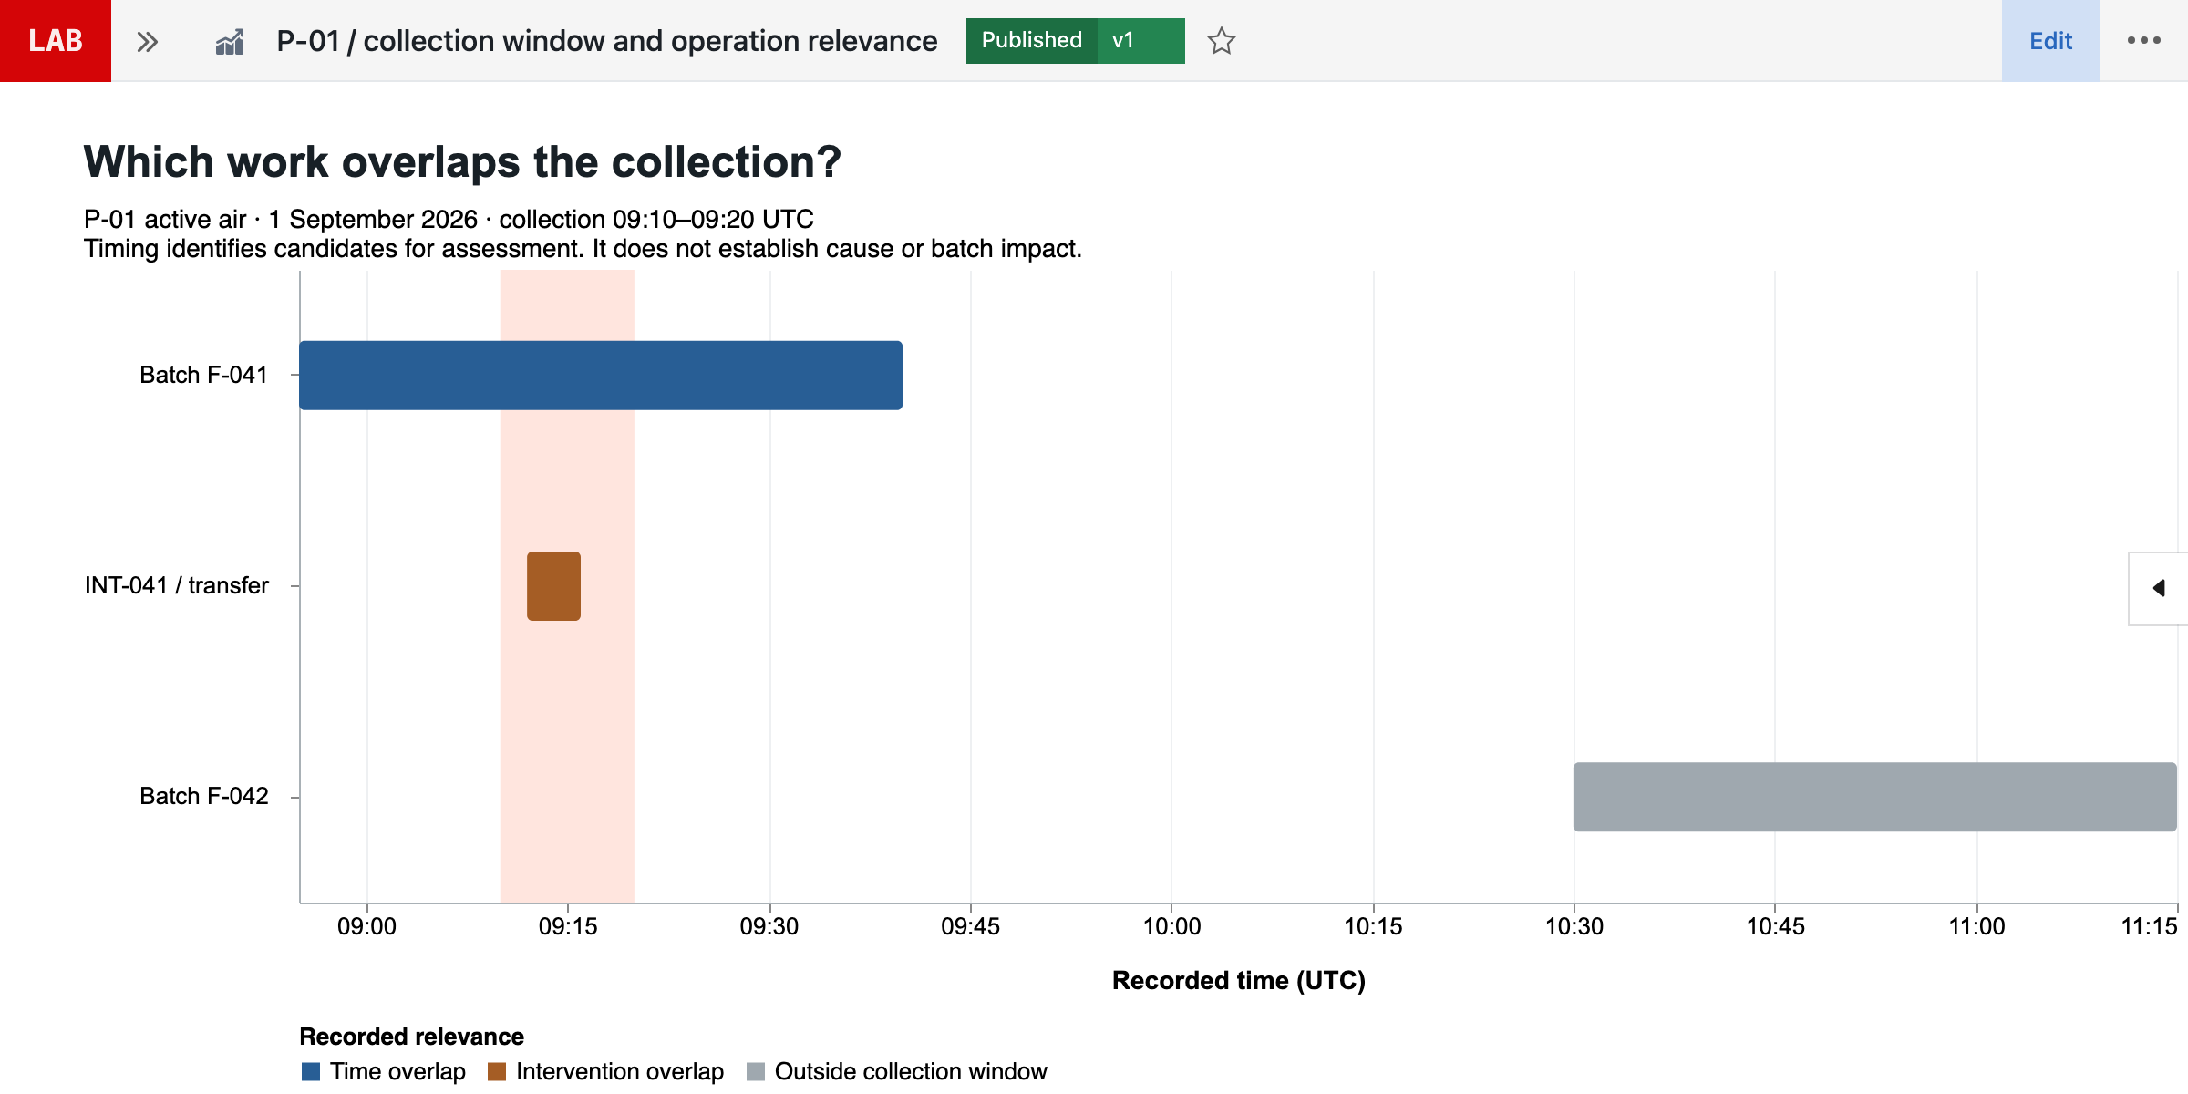Click the '09:45' time axis tick
2188x1094 pixels.
[971, 926]
